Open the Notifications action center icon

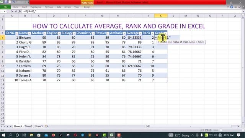click(238, 135)
